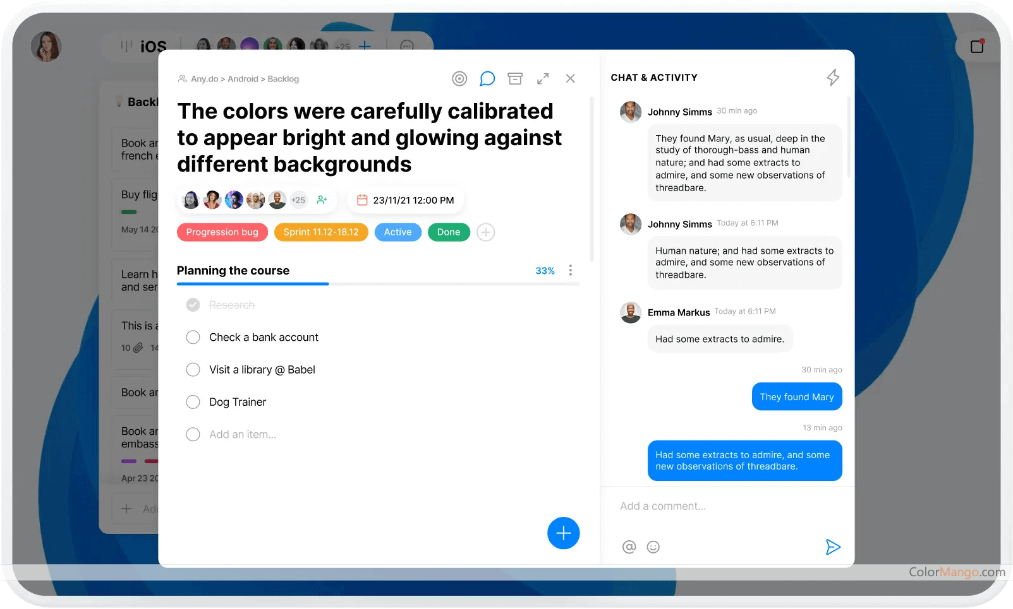Select the Had some extracts to admire. message
The image size is (1013, 609).
[720, 339]
